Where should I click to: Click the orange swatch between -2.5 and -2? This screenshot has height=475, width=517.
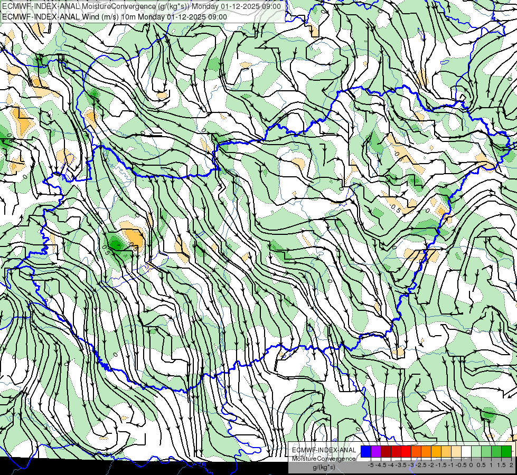click(426, 452)
